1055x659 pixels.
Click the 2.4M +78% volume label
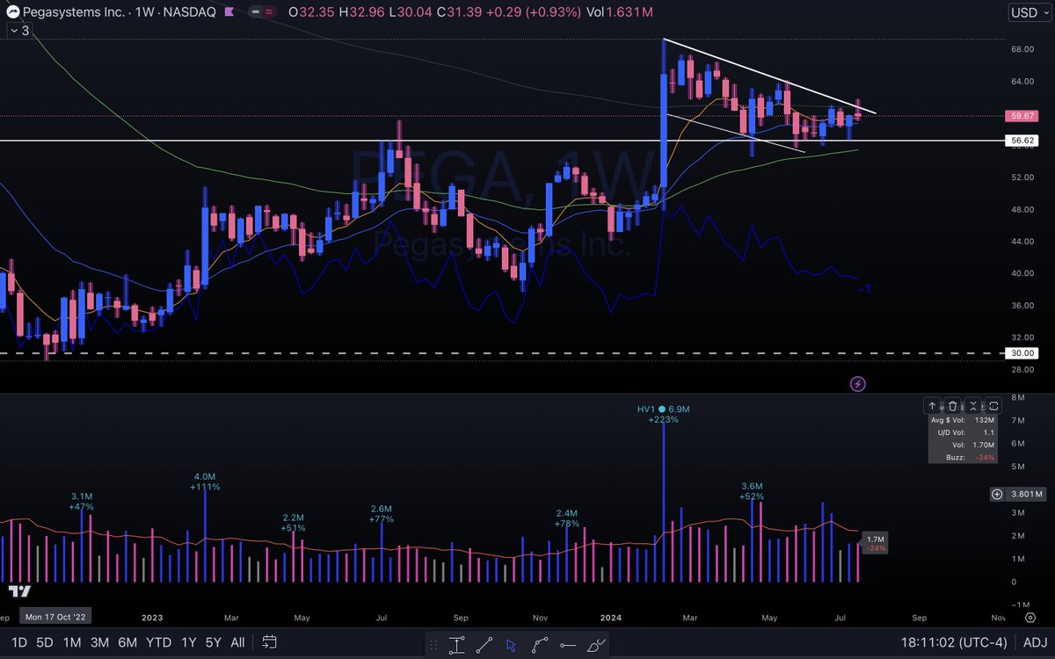tap(567, 518)
